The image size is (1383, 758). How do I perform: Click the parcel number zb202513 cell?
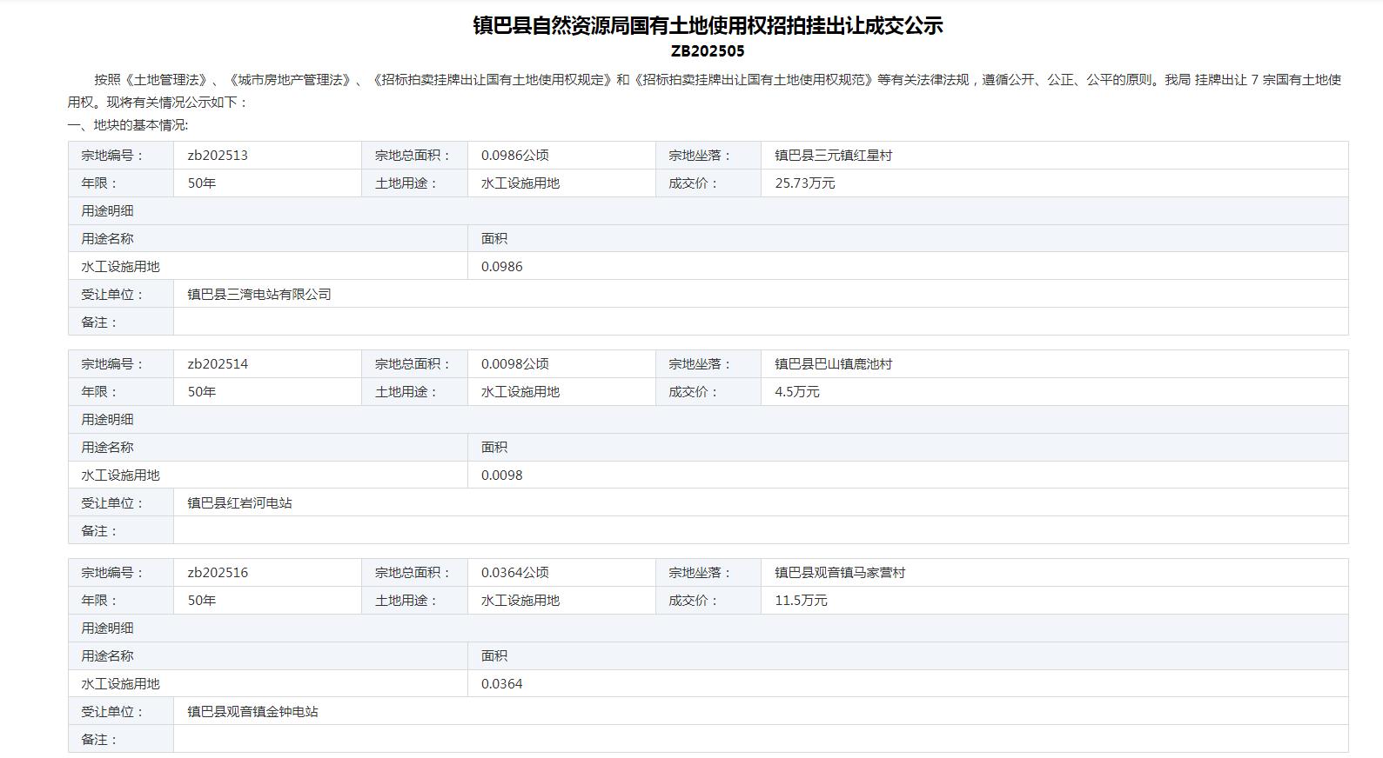click(218, 156)
